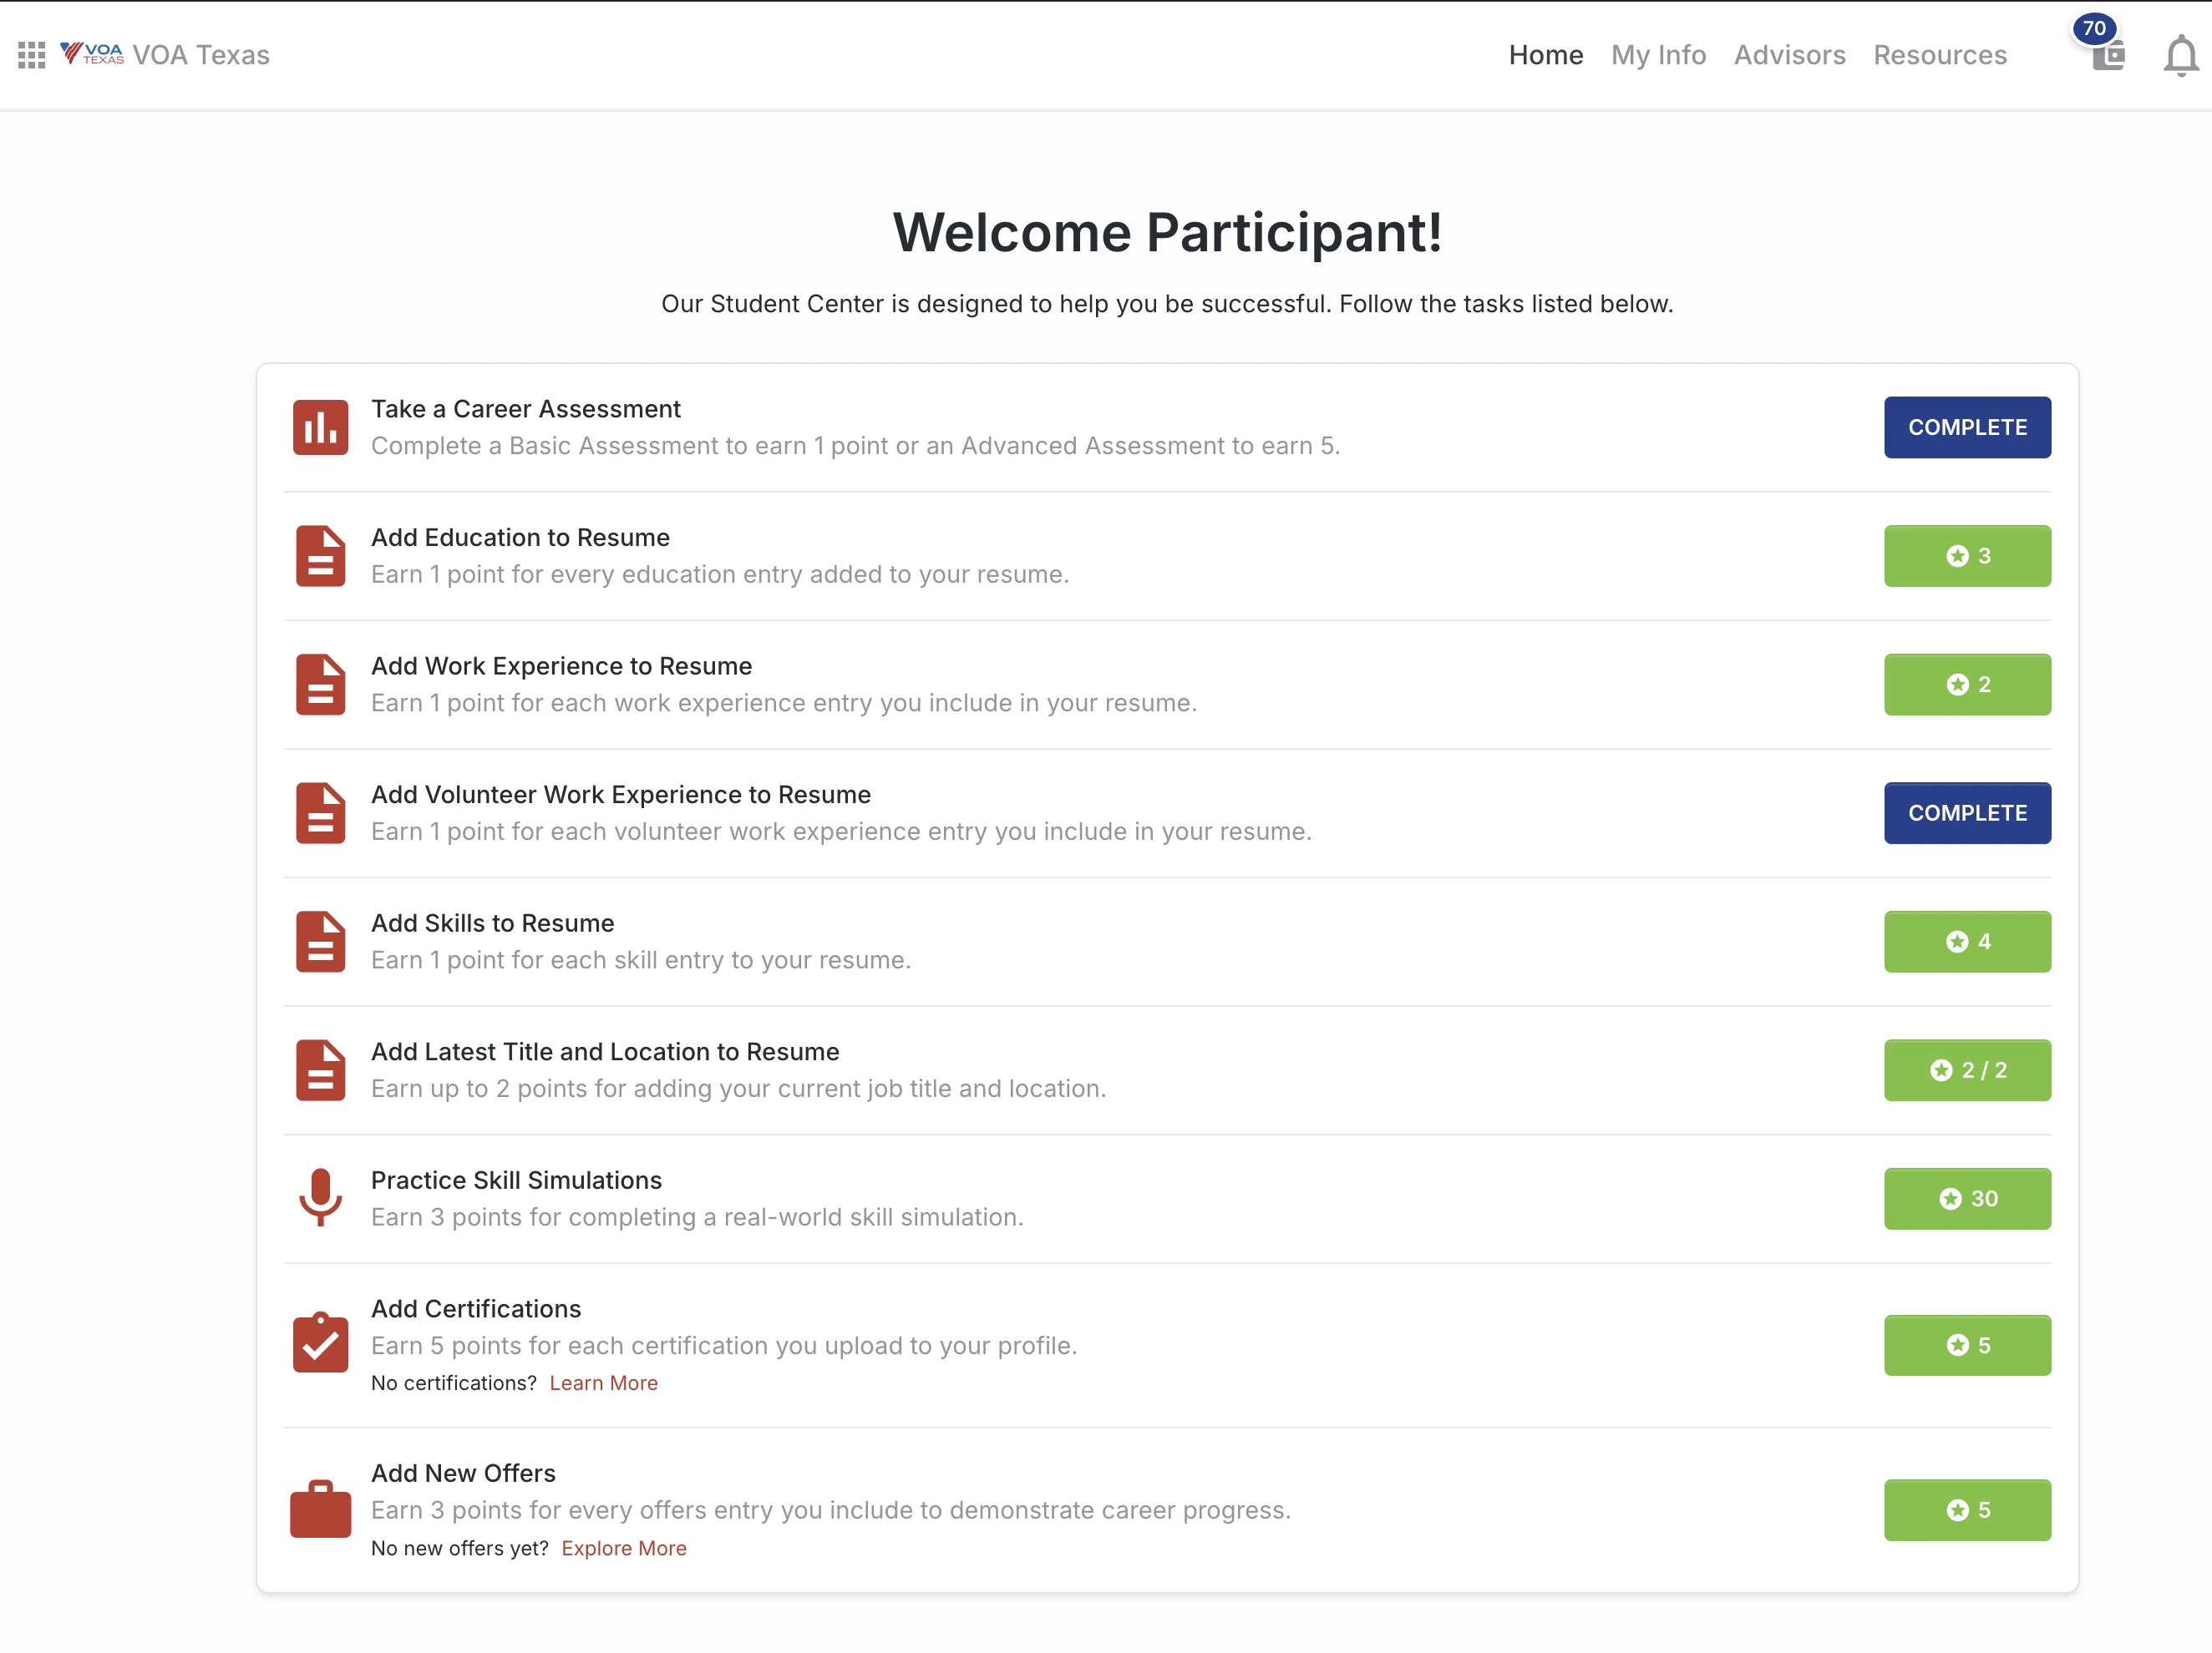Select the career assessment bar-chart icon

pos(319,427)
